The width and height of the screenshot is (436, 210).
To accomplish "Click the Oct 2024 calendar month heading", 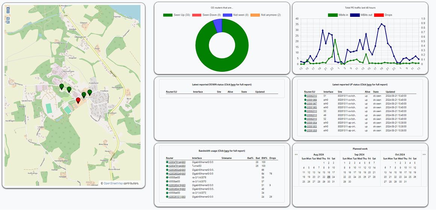I will pyautogui.click(x=400, y=154).
